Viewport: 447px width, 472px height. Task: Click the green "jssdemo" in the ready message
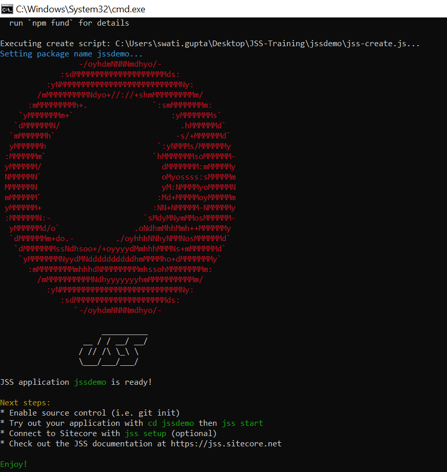coord(90,382)
